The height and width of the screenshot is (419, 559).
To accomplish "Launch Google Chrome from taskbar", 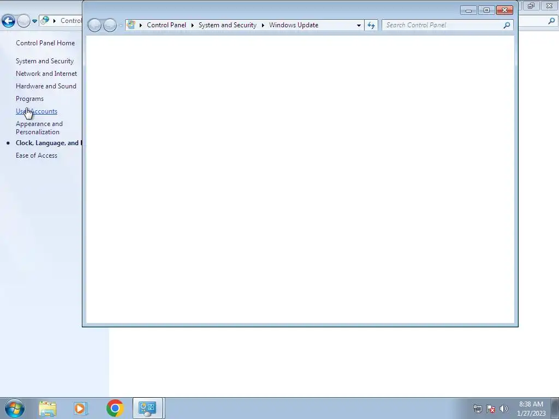I will tap(115, 408).
